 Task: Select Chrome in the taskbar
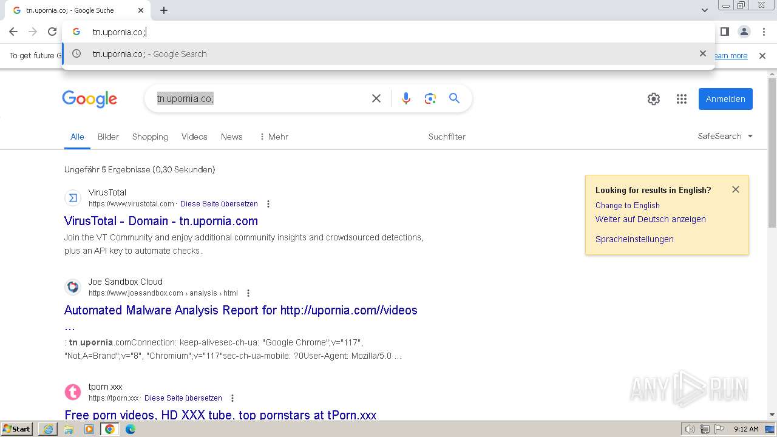(110, 429)
